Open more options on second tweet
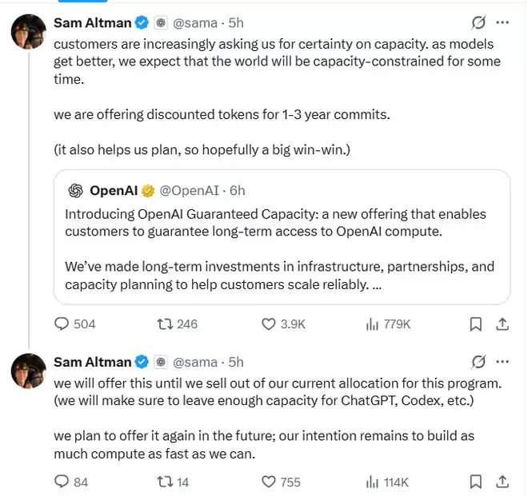 tap(502, 362)
